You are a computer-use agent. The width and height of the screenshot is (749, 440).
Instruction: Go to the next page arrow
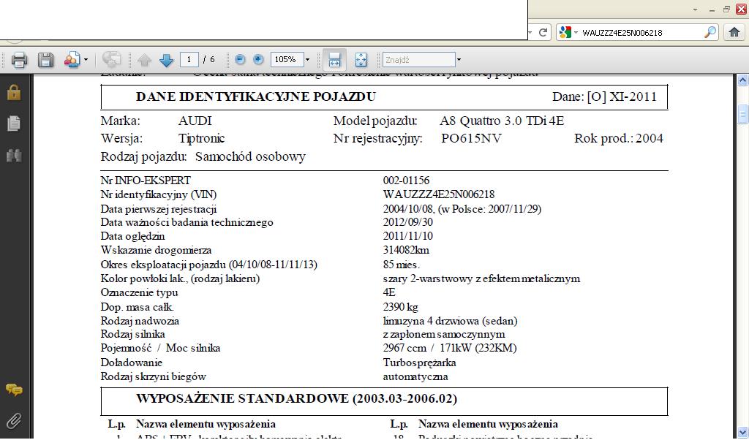pos(166,60)
